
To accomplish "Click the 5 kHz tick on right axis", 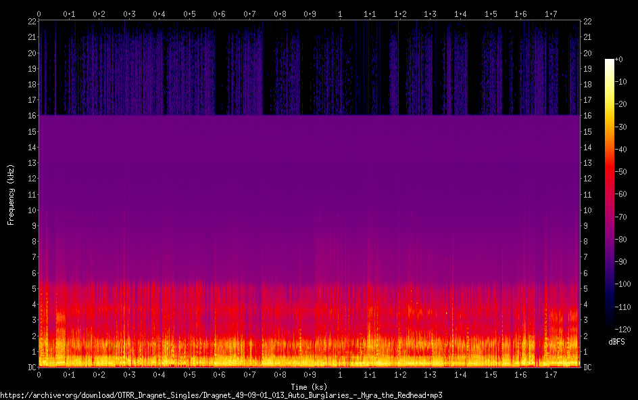I will [x=586, y=289].
